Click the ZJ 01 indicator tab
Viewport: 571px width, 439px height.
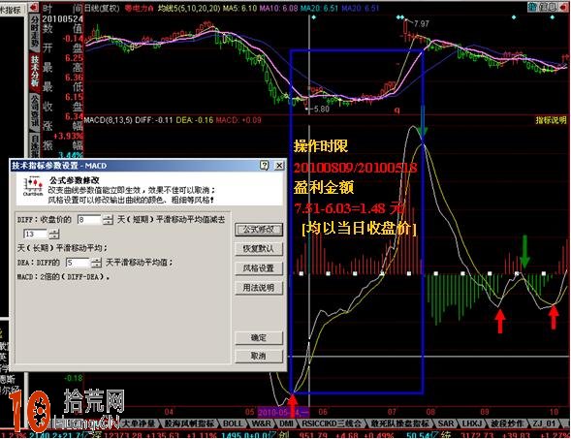pyautogui.click(x=545, y=423)
